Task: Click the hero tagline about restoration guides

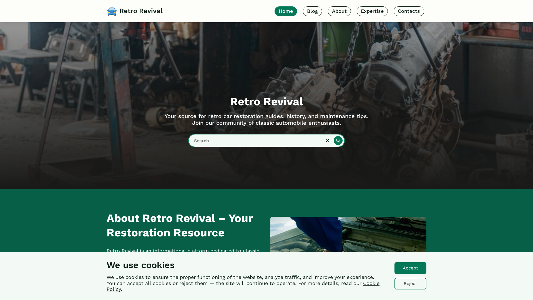Action: coord(266,119)
